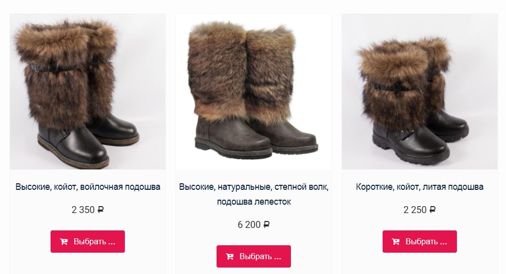The image size is (506, 274).
Task: Open 'Короткие, койот, литая подошва' product title
Action: point(419,187)
